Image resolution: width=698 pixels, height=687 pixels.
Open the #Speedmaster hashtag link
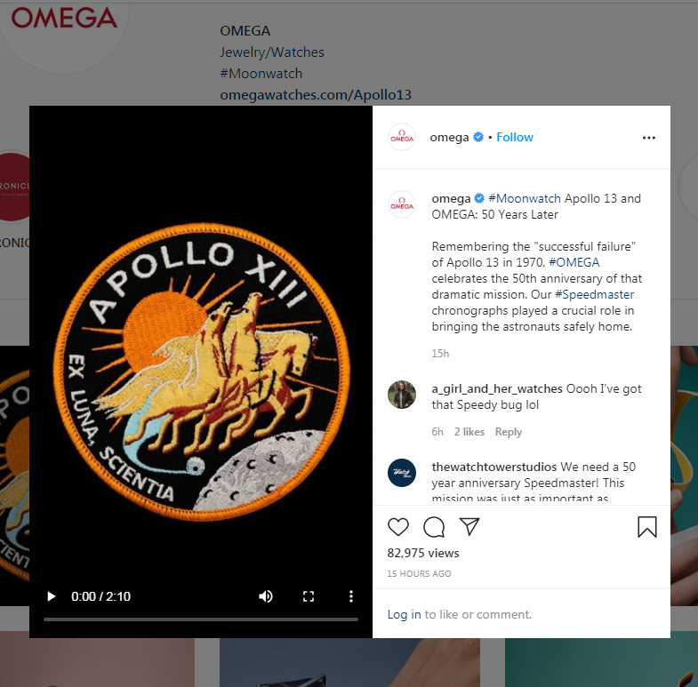pyautogui.click(x=594, y=294)
